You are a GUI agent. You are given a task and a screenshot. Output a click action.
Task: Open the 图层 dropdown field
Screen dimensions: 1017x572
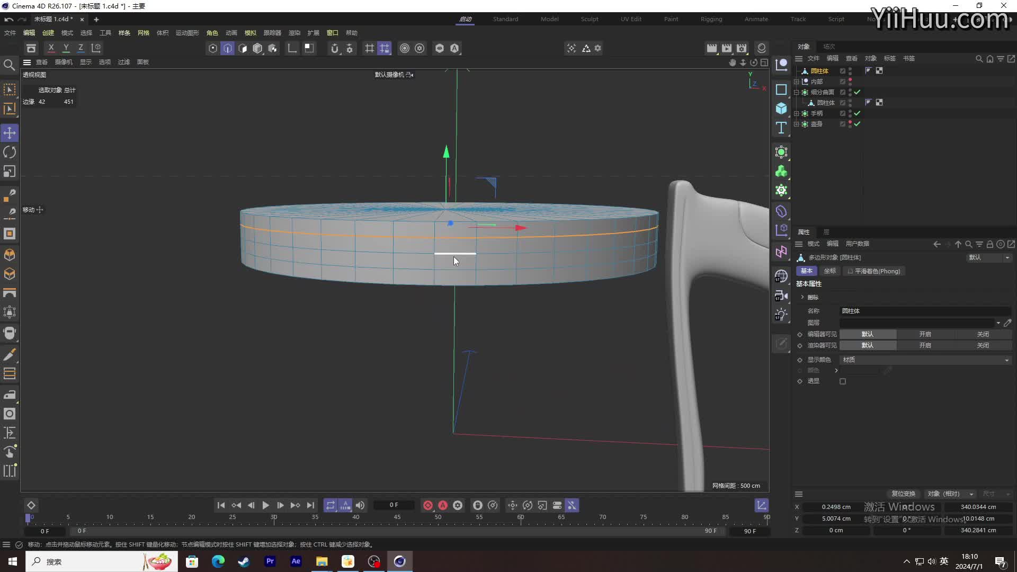(921, 323)
